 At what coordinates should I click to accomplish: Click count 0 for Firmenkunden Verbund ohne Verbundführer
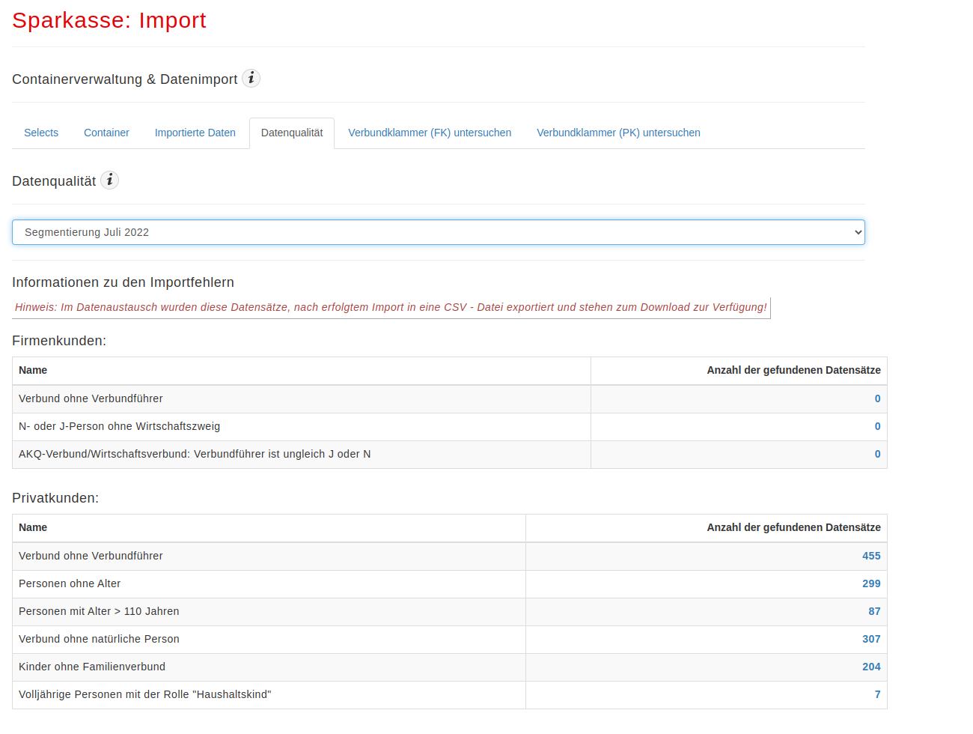click(878, 398)
